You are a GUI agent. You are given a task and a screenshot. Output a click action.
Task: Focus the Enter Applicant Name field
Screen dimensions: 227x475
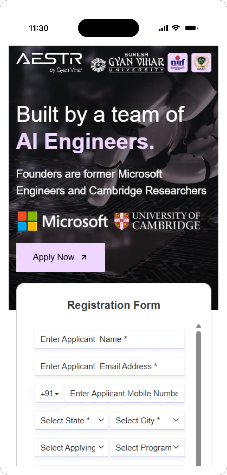click(109, 339)
